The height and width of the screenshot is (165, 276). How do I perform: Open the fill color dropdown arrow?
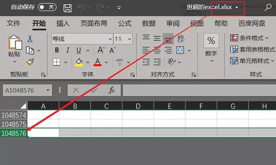coord(88,62)
